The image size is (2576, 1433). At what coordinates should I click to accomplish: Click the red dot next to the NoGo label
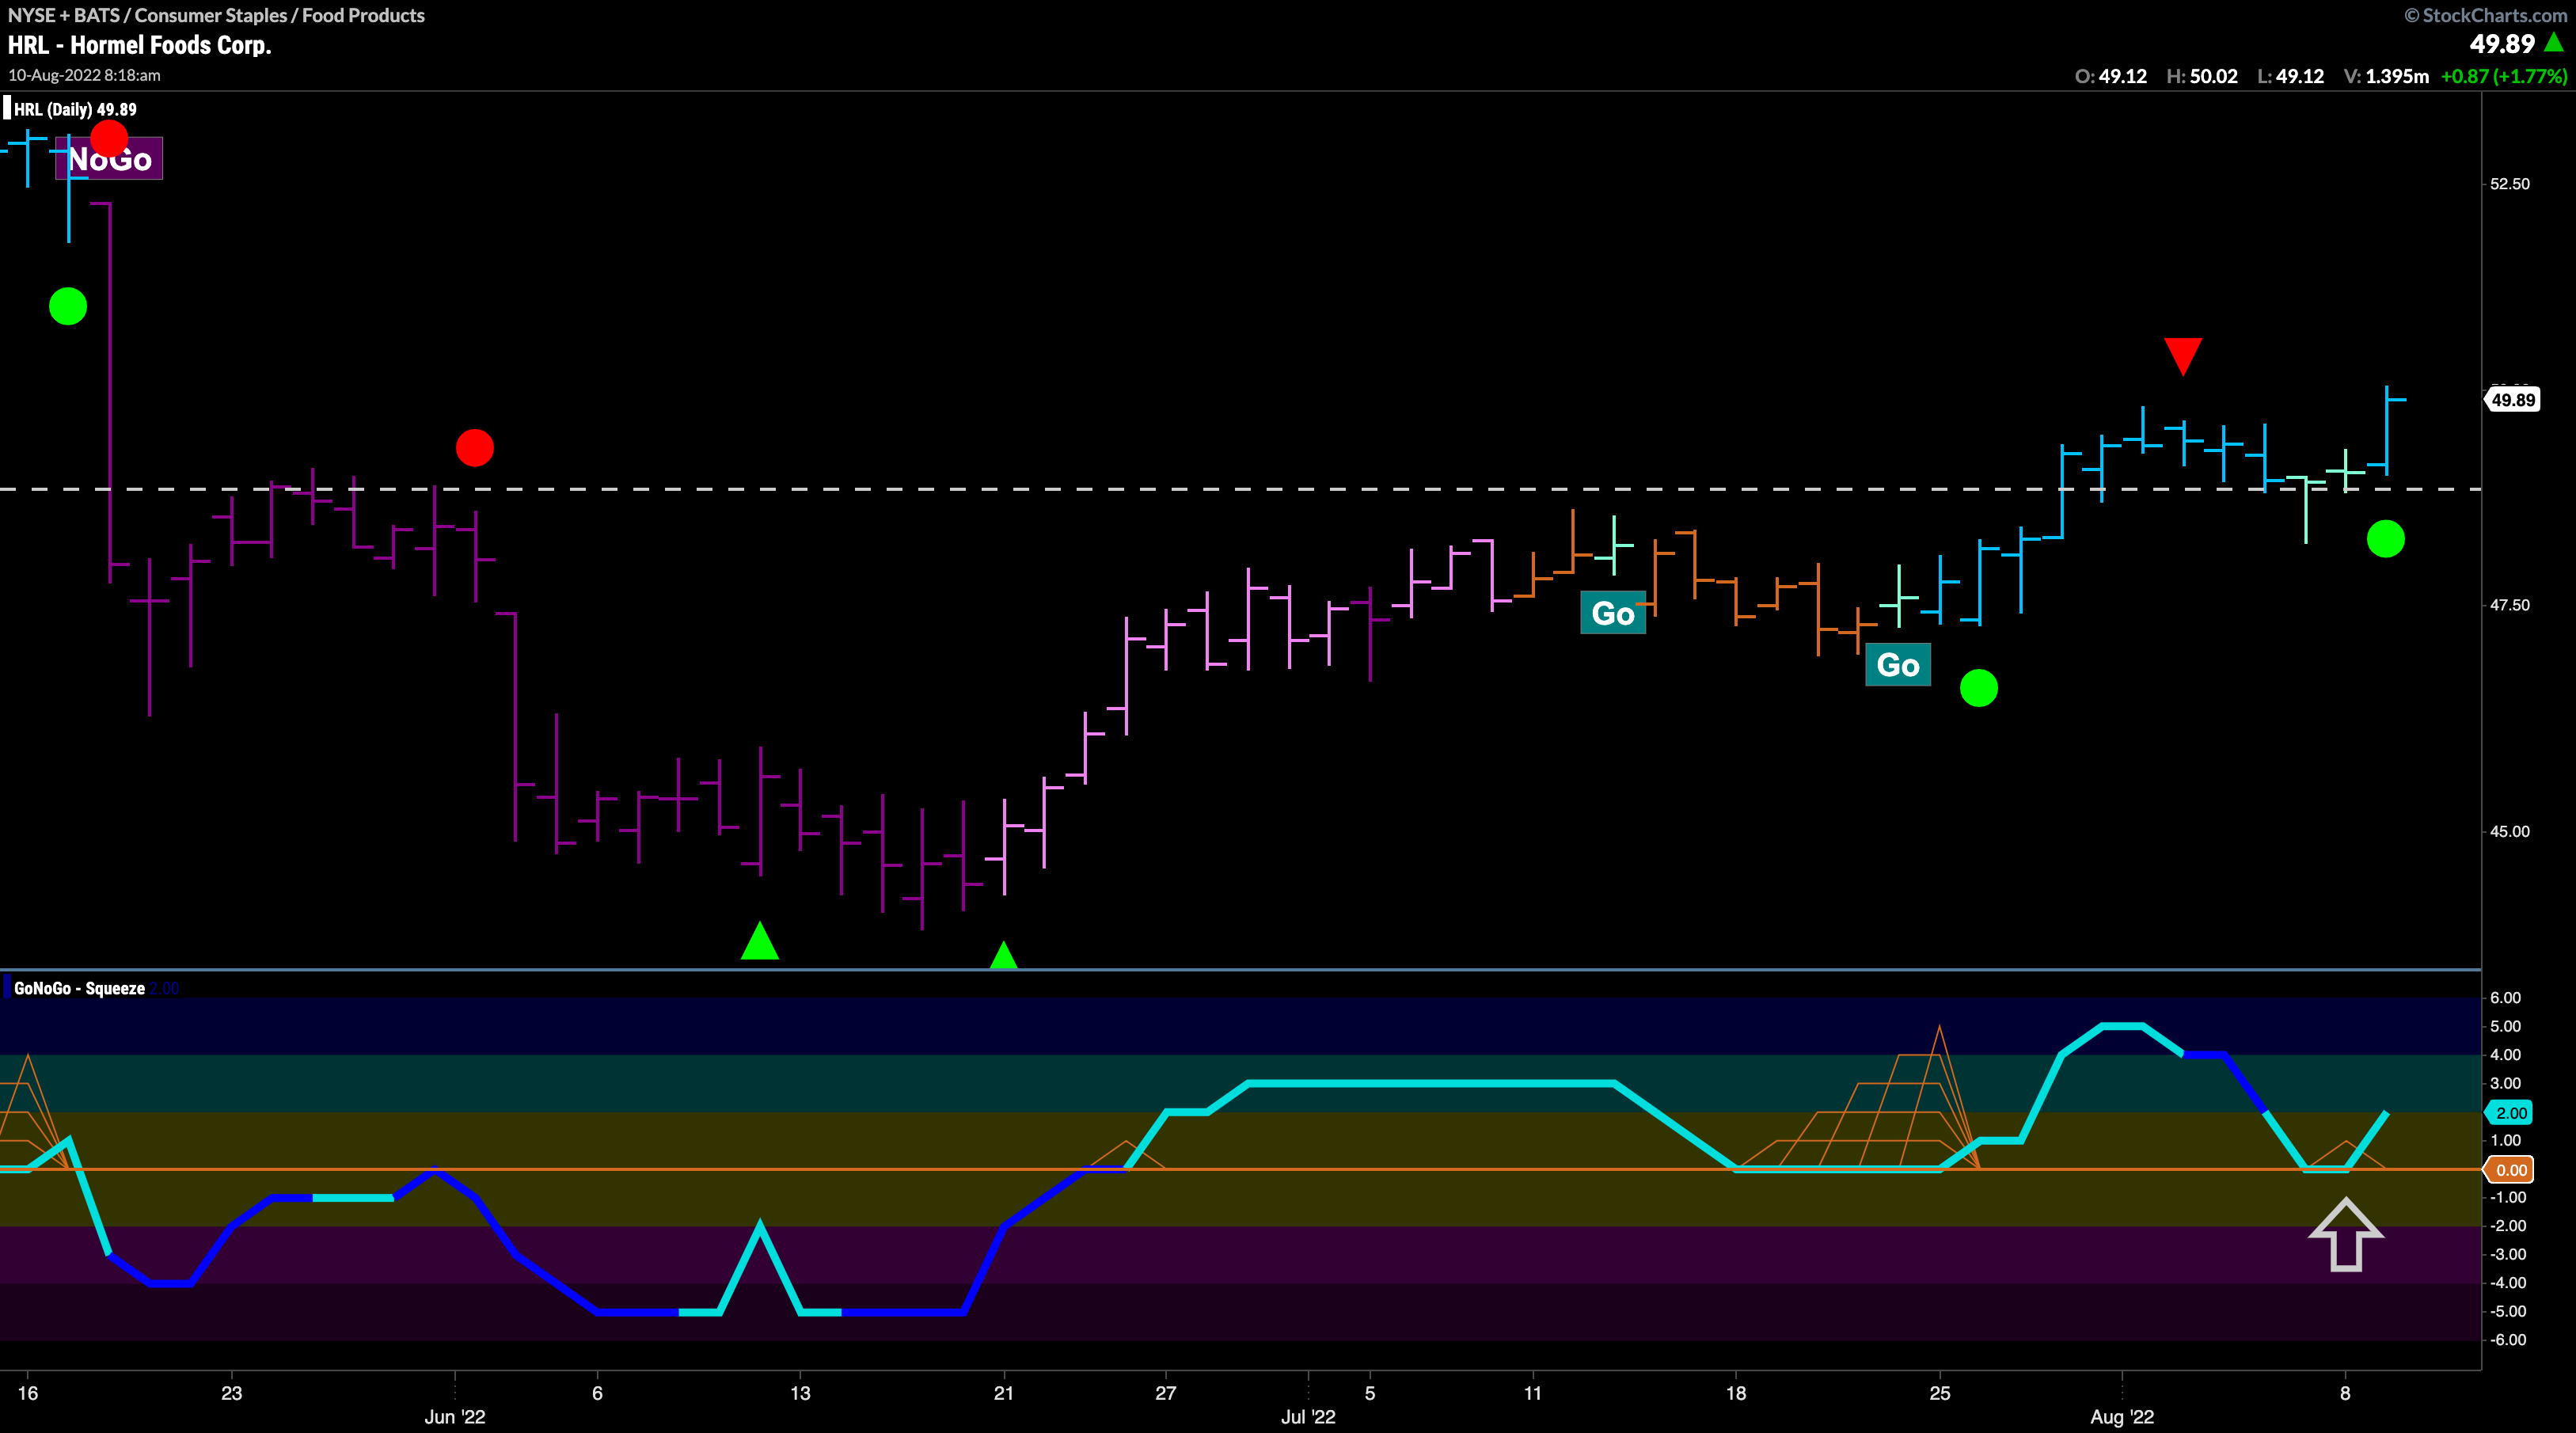(x=109, y=138)
